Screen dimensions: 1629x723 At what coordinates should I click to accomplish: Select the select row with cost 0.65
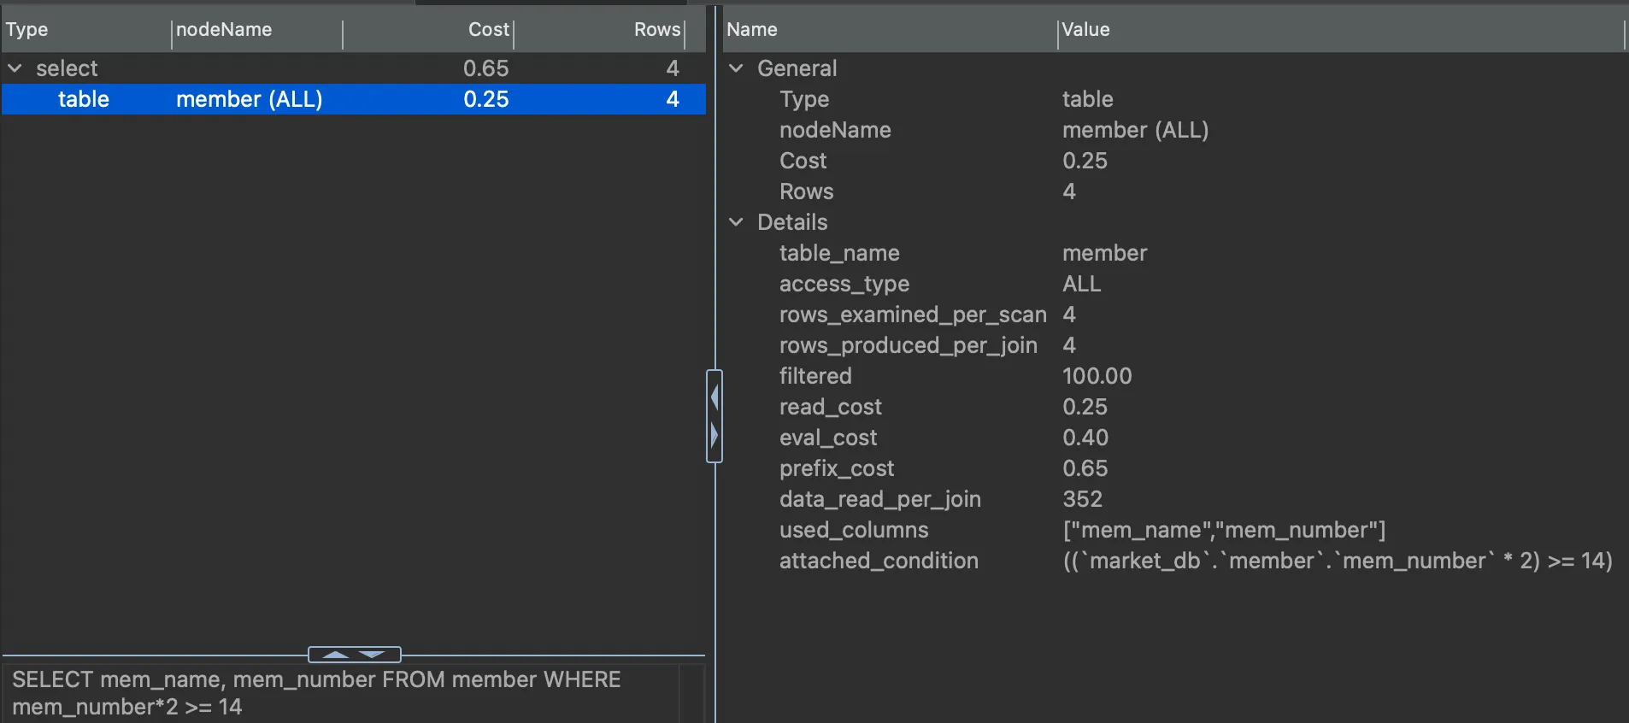354,68
